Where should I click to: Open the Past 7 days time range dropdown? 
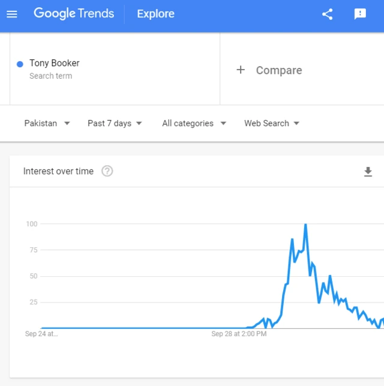pos(115,123)
